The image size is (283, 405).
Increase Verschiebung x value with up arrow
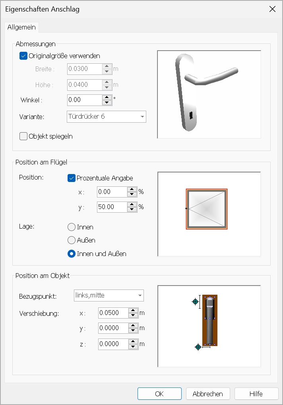click(x=133, y=311)
